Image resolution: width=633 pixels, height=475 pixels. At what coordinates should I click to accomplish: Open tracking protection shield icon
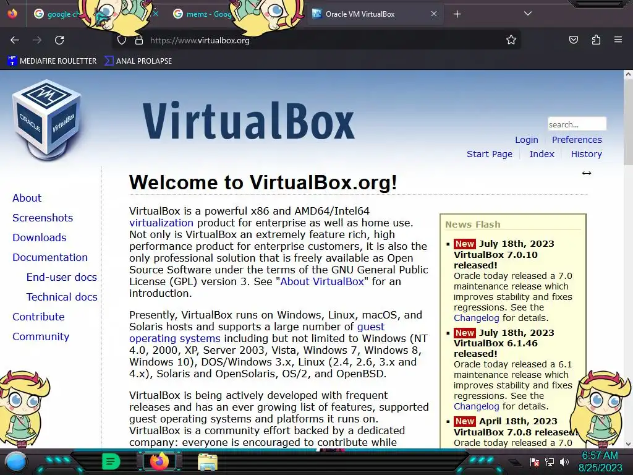(x=122, y=40)
